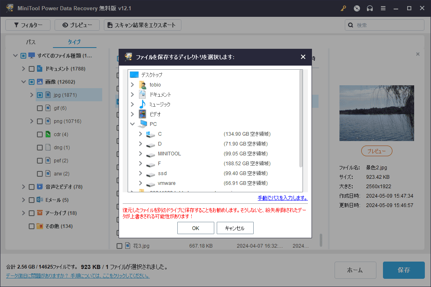
Task: Expand the MINITOOL drive node
Action: tap(140, 154)
